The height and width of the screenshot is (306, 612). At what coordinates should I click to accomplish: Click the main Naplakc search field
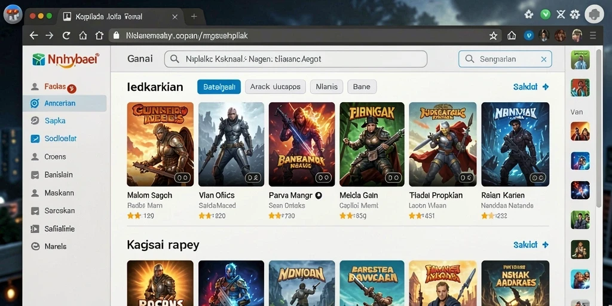(295, 59)
